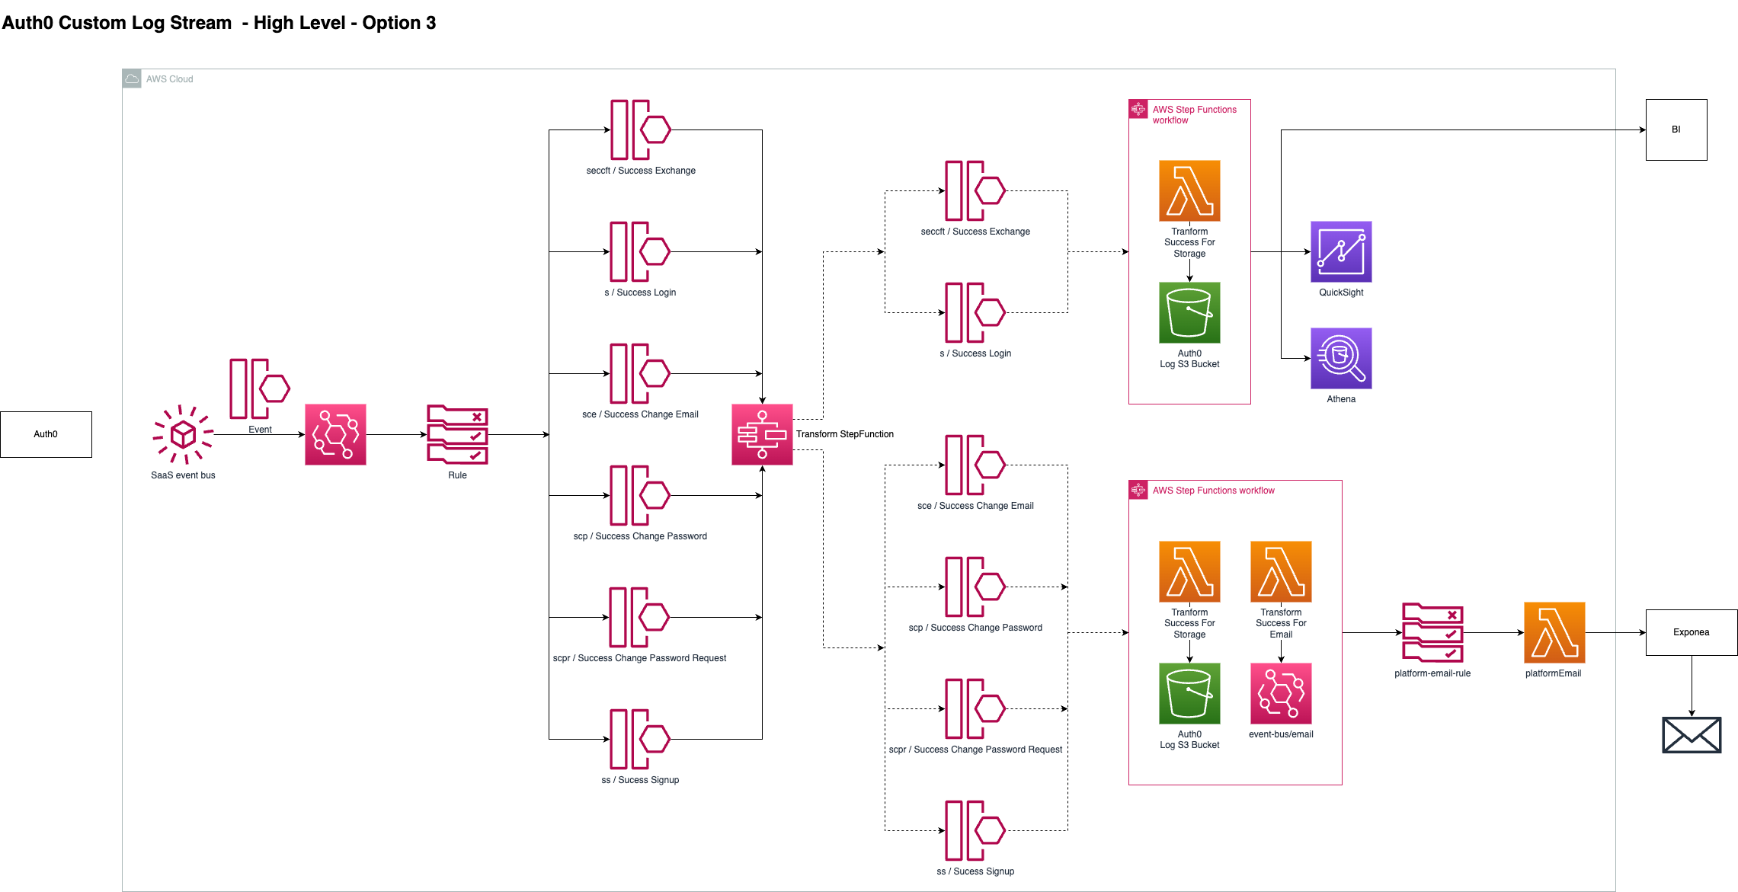The width and height of the screenshot is (1738, 892).
Task: Click the Transform Success For Email Lambda
Action: (1281, 571)
